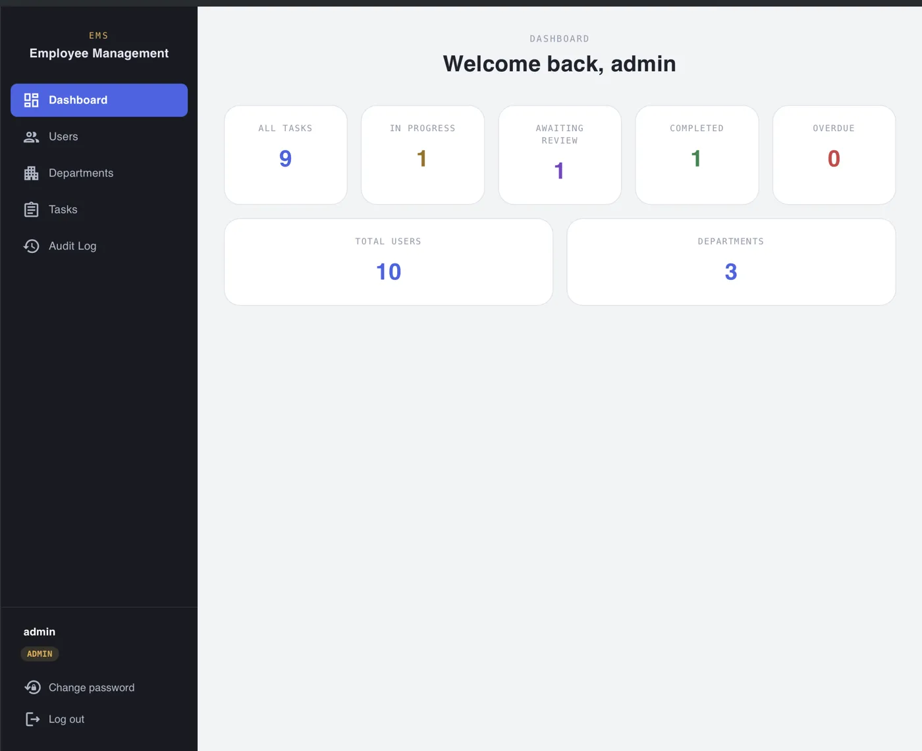Click the Audit Log history icon

click(31, 246)
